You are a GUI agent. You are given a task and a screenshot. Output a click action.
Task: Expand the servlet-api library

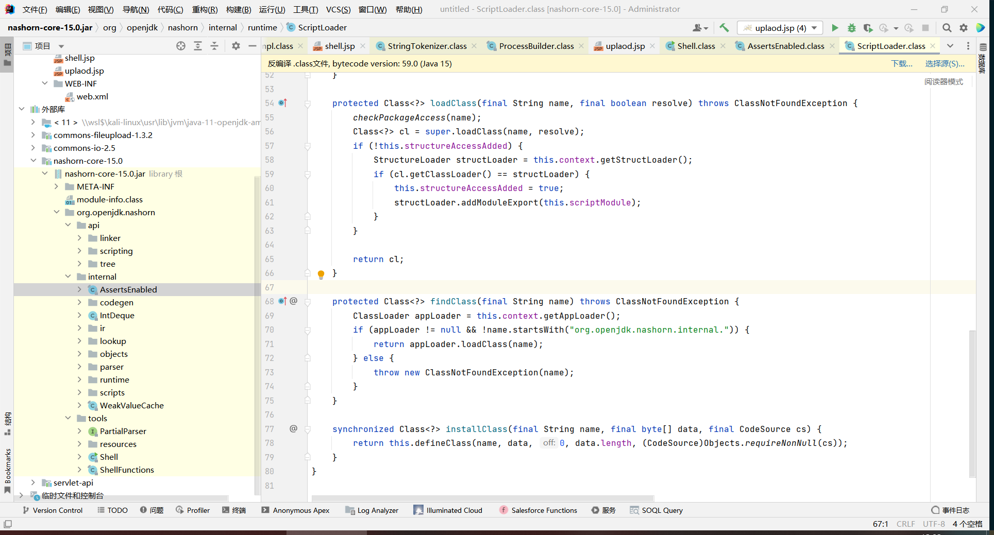click(x=33, y=482)
